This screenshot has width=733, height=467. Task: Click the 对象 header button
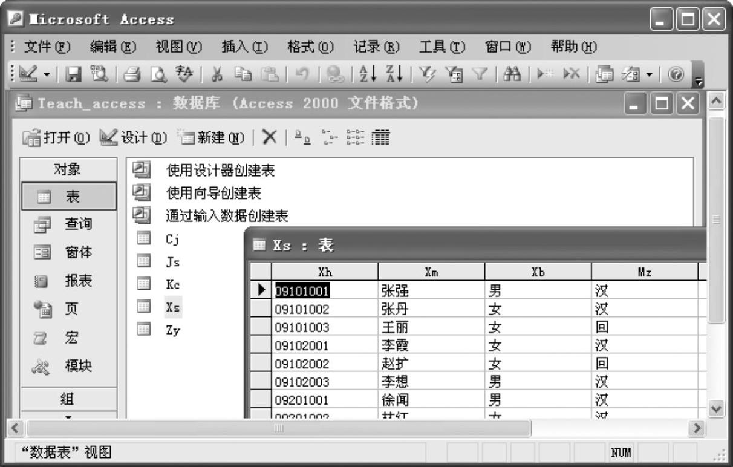point(69,170)
